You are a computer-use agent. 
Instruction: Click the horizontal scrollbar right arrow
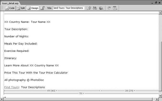pos(157,99)
